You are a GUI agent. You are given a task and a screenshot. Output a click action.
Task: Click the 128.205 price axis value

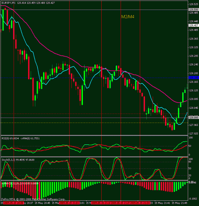[194, 73]
